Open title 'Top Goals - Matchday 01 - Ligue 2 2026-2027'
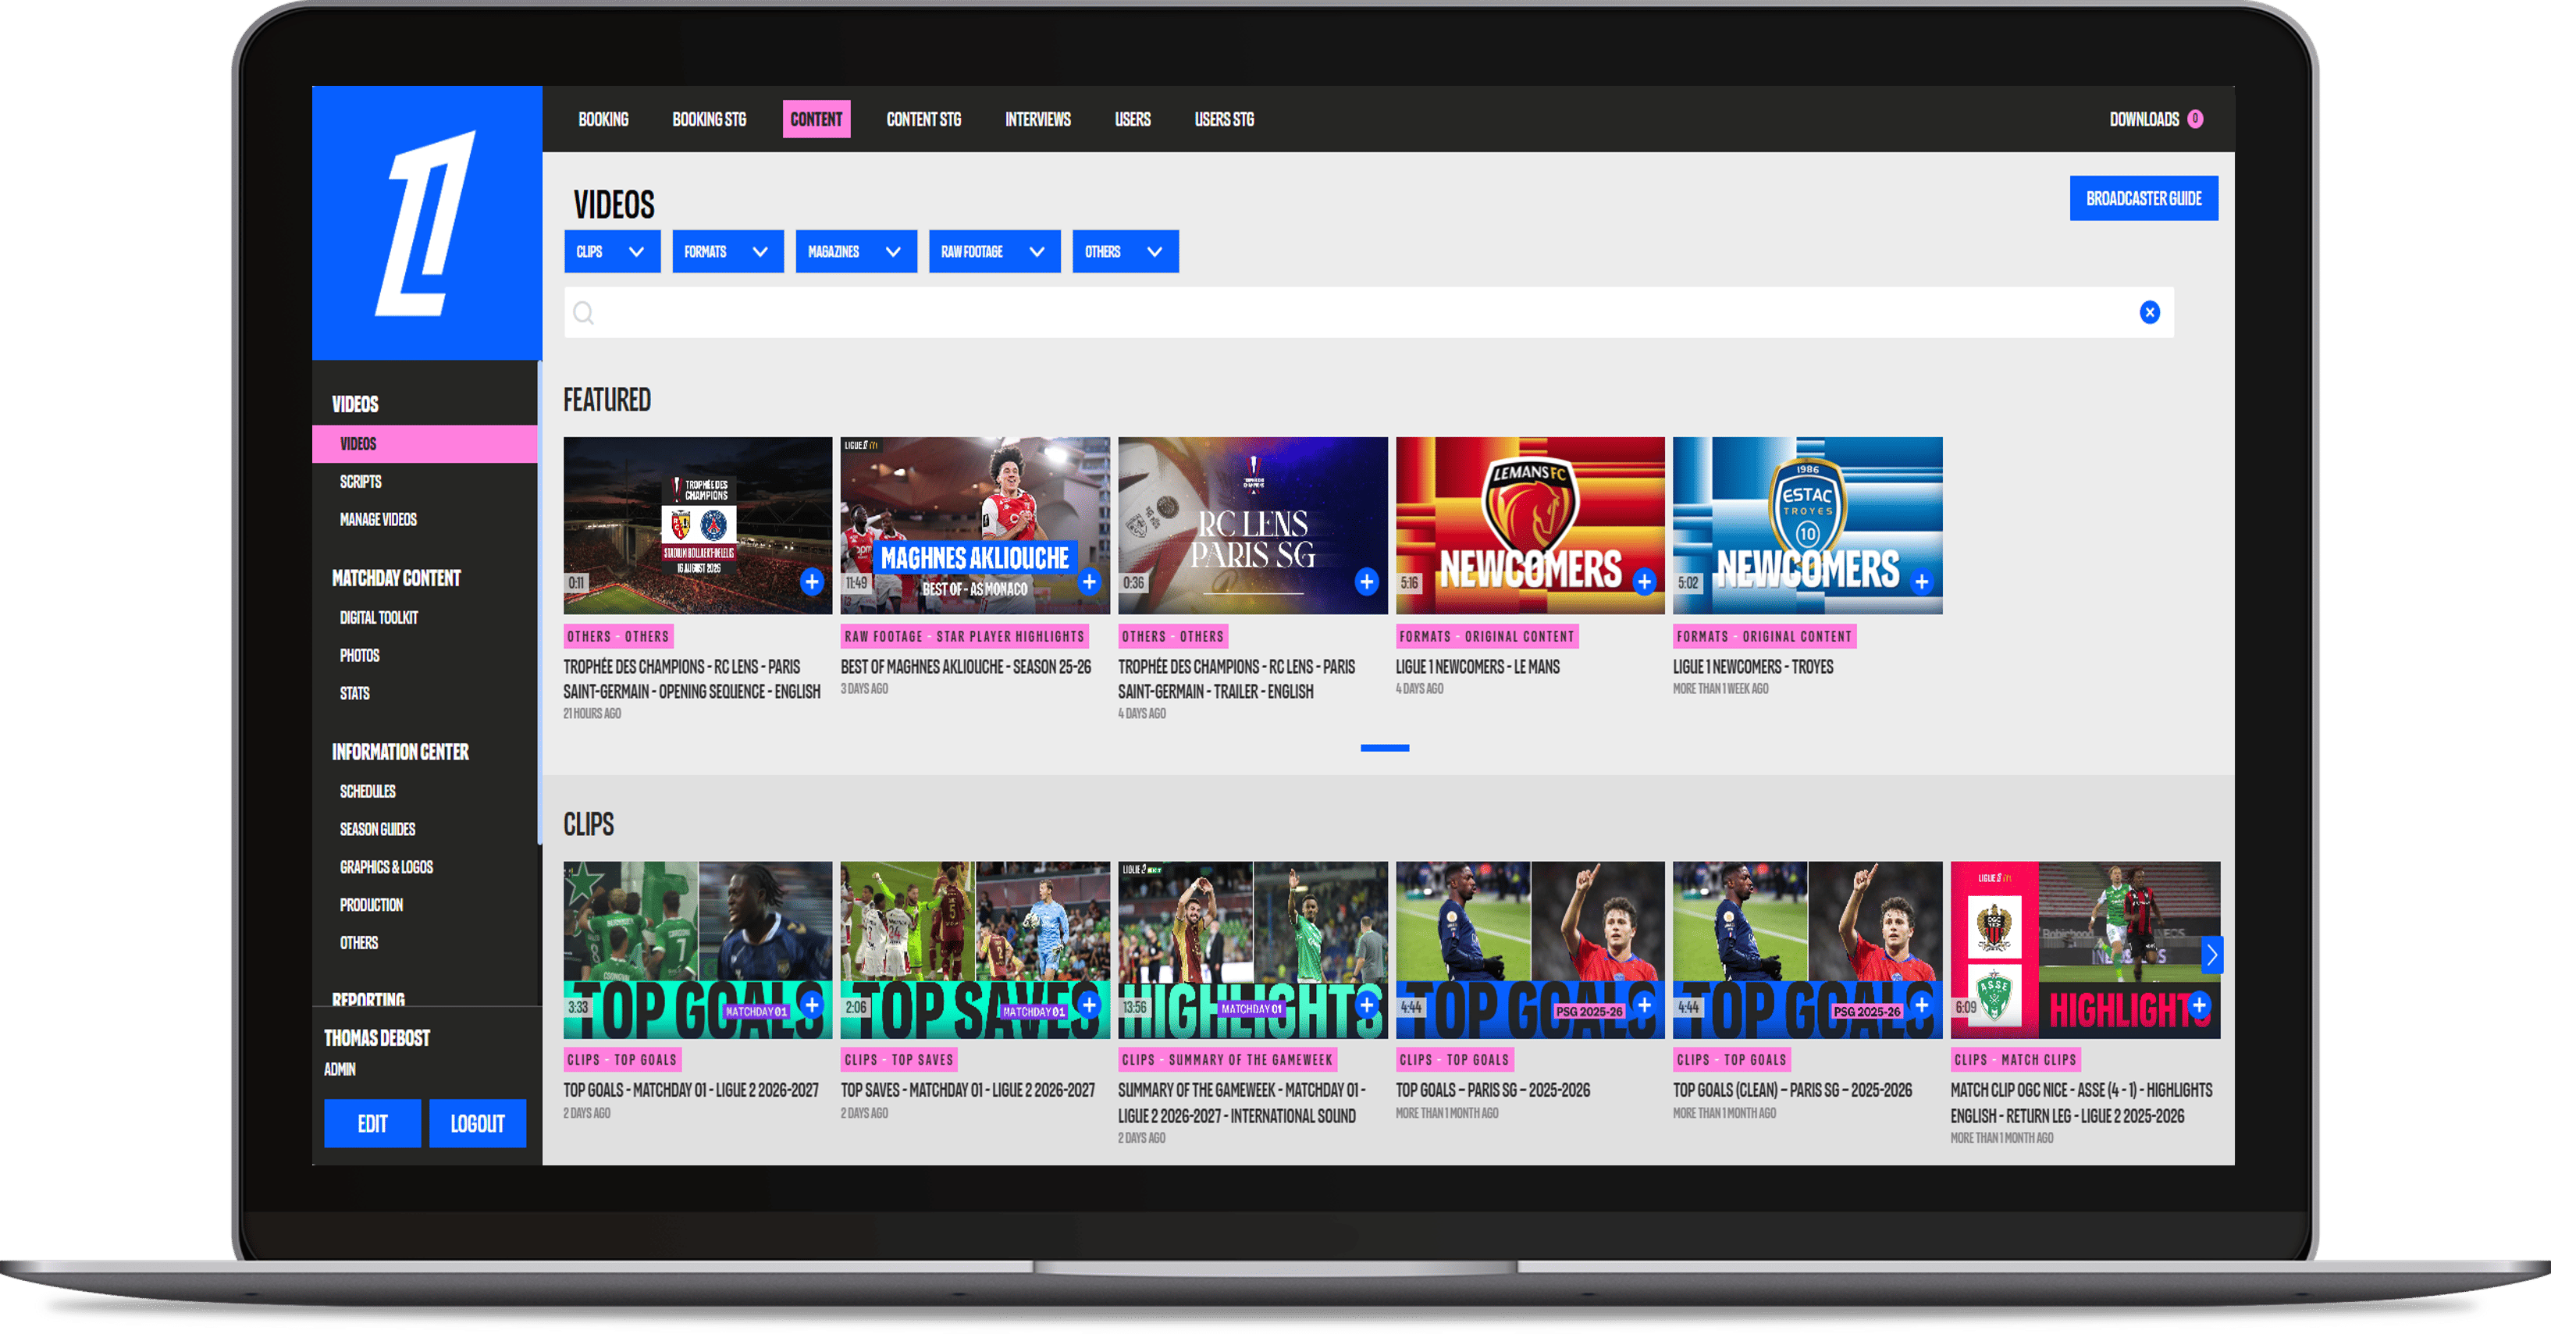The height and width of the screenshot is (1334, 2551). pos(692,1090)
